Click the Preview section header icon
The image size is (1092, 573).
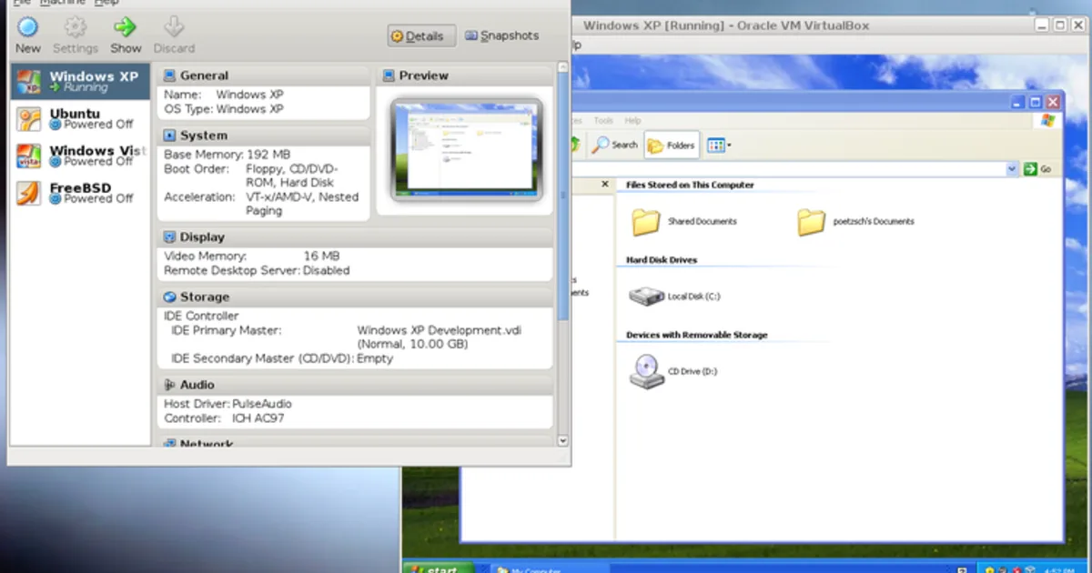(389, 76)
